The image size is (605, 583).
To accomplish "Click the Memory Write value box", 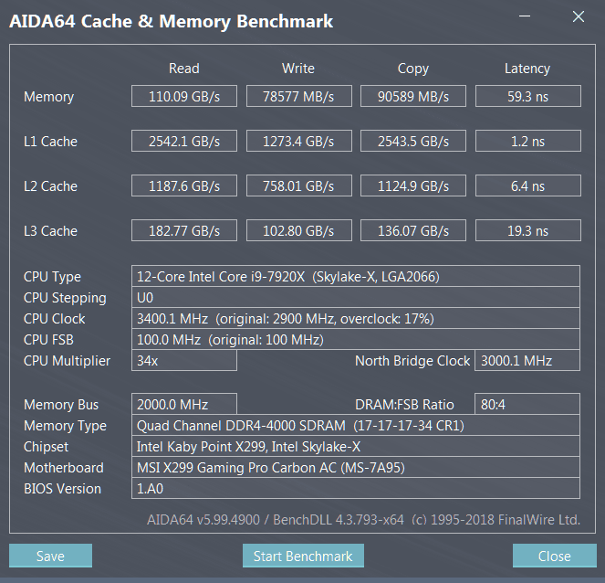I will pos(298,97).
